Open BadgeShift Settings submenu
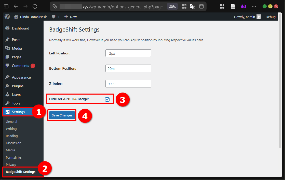Screen dimensions: 285x180 21,172
